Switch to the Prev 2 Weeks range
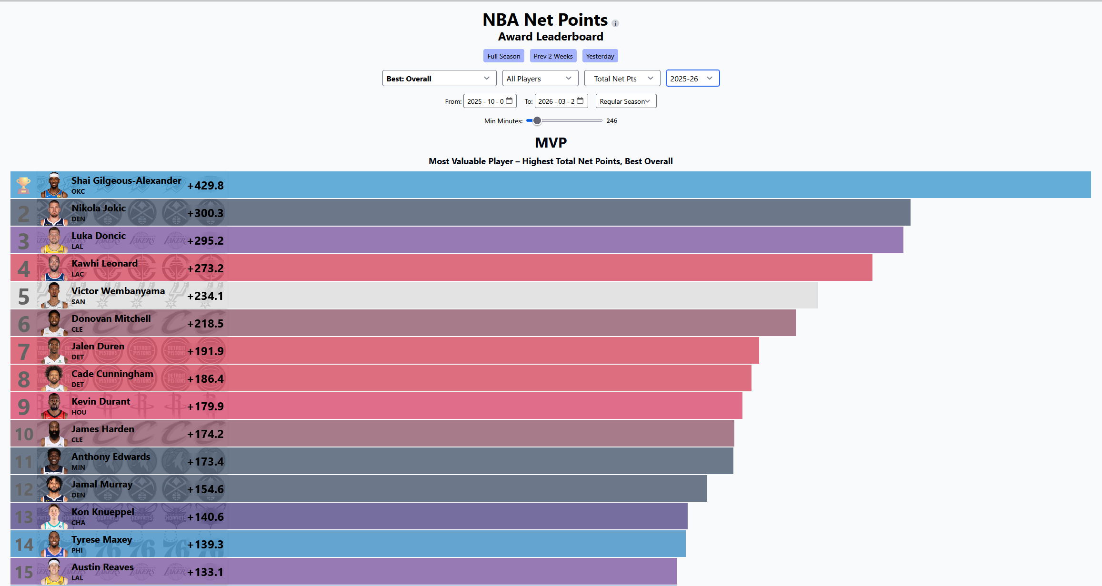Screen dimensions: 1102x586 point(553,56)
